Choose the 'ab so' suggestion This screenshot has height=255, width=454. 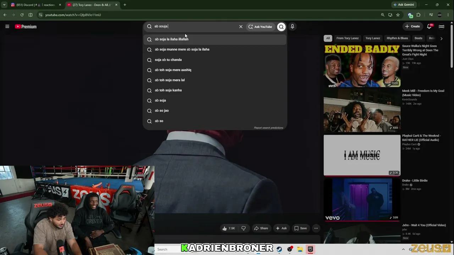click(x=215, y=121)
